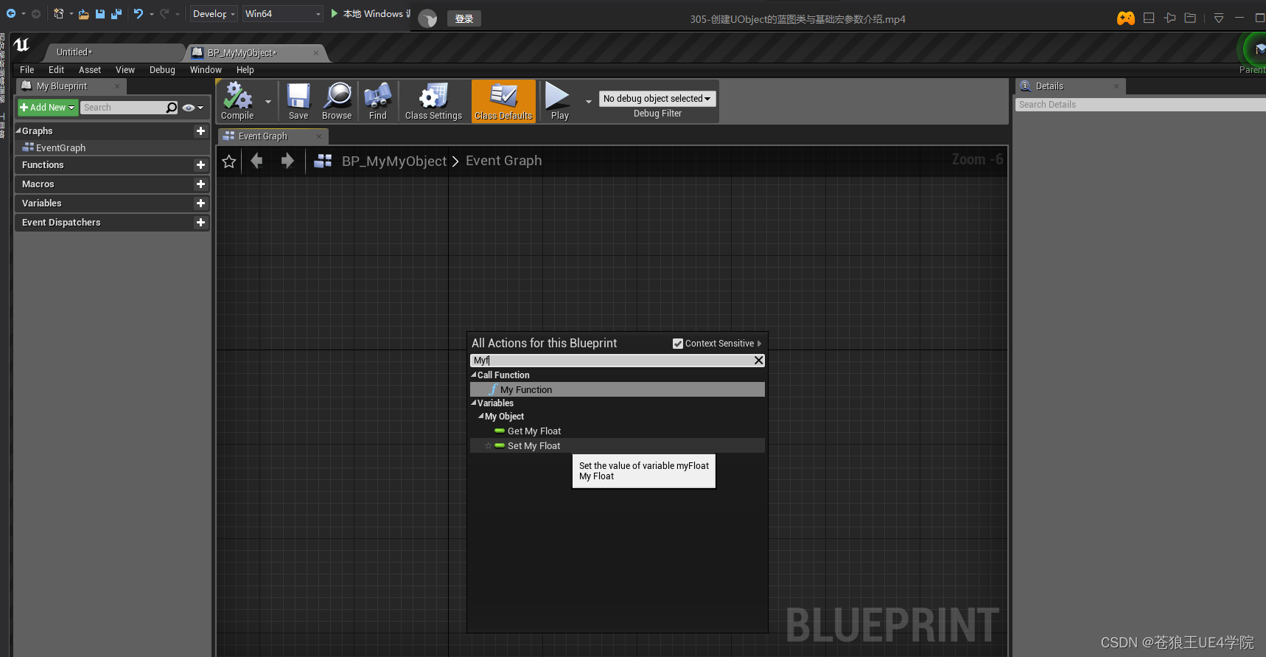1266x657 pixels.
Task: Toggle the Context Sensitive checkbox
Action: point(678,344)
